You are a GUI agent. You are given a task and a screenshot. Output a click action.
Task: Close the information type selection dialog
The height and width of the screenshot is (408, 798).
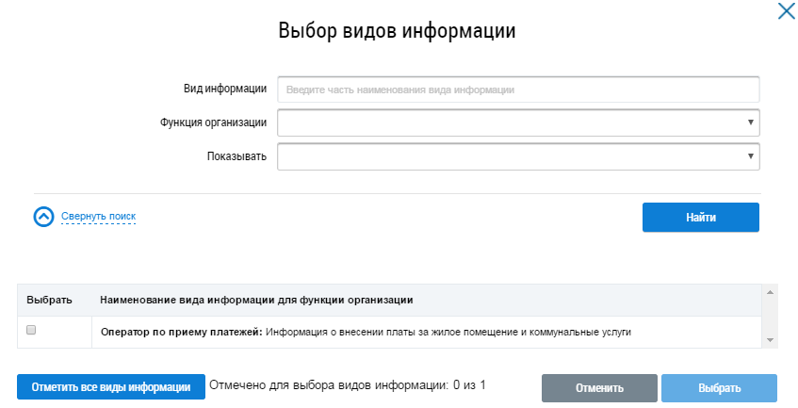tap(786, 12)
